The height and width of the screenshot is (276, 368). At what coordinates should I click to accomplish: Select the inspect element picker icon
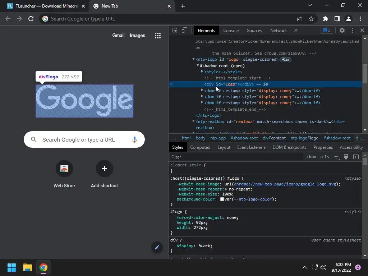click(x=175, y=31)
